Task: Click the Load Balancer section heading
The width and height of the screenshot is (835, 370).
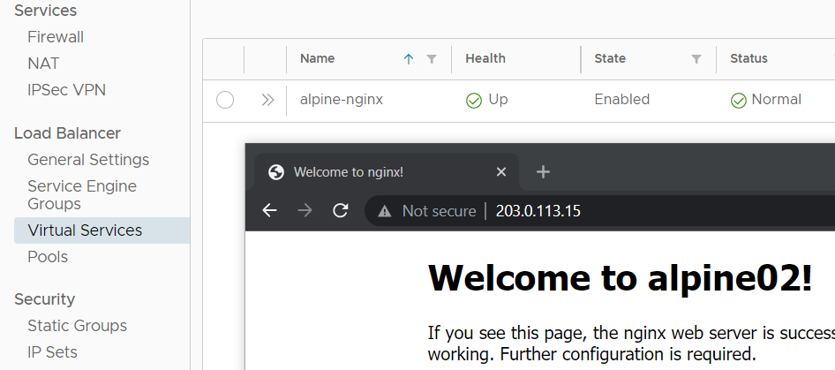Action: tap(68, 133)
